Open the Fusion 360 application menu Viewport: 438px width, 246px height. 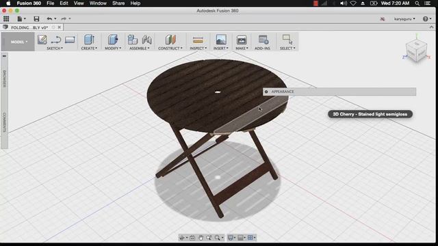coord(29,3)
